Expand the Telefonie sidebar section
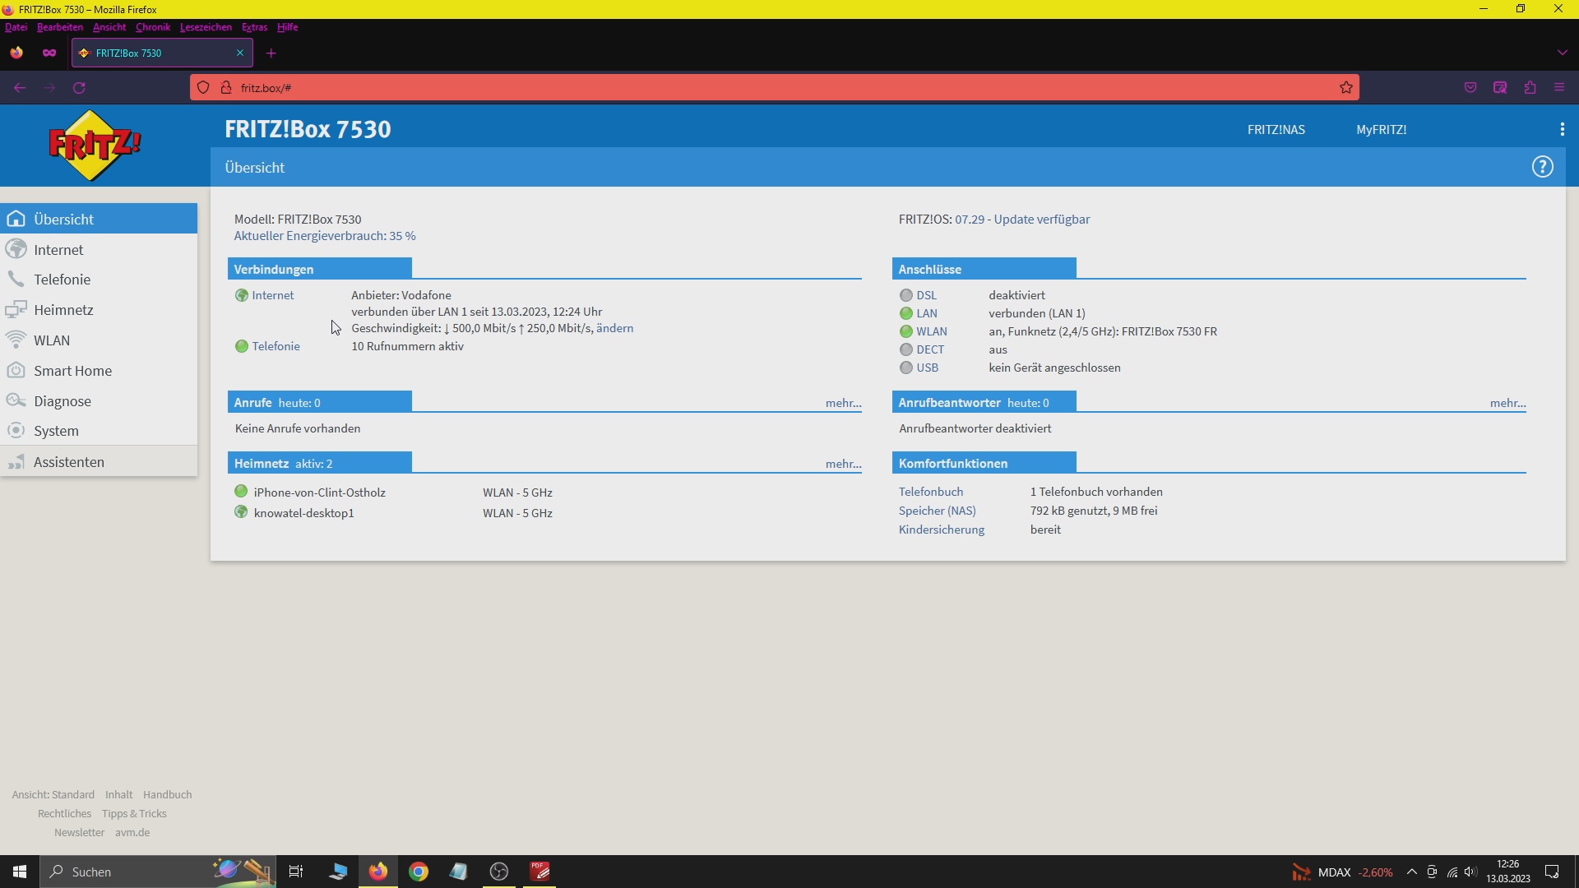The width and height of the screenshot is (1579, 888). (x=62, y=280)
